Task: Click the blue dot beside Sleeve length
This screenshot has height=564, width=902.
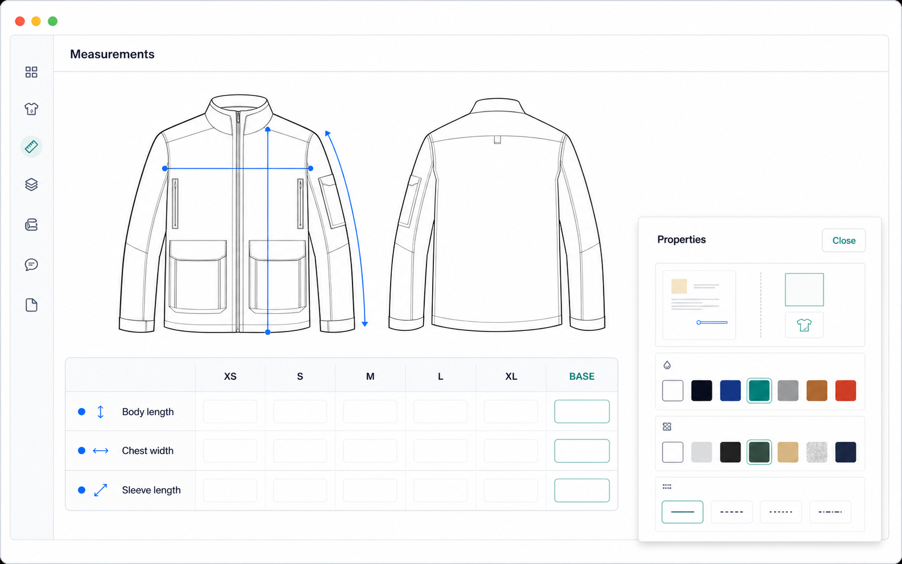Action: (x=81, y=490)
